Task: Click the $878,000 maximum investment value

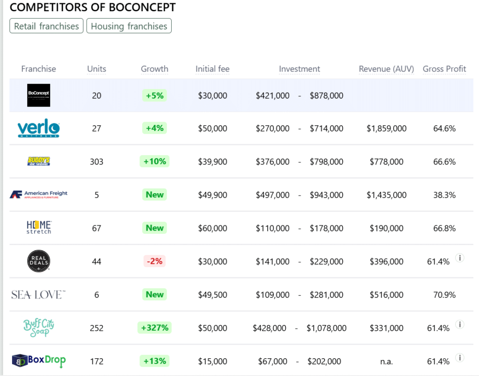Action: pyautogui.click(x=327, y=95)
